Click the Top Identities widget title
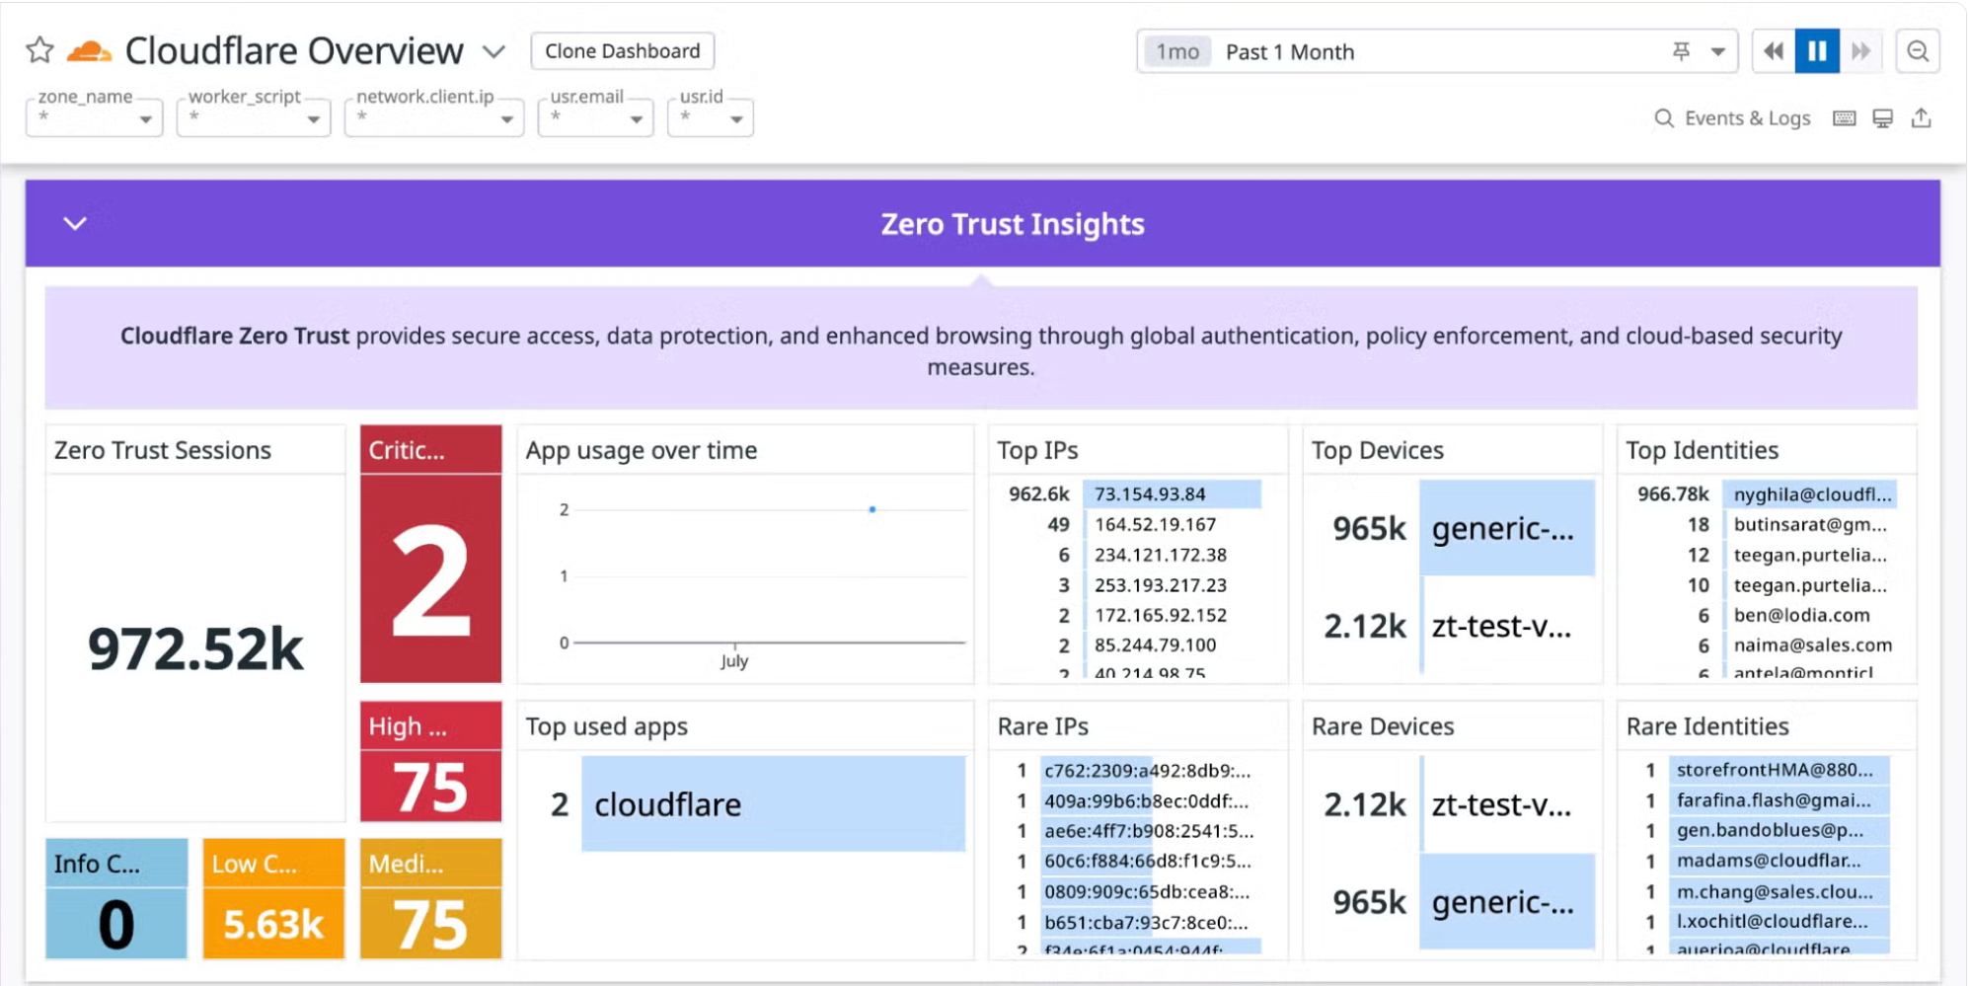The height and width of the screenshot is (986, 1969). [1703, 450]
